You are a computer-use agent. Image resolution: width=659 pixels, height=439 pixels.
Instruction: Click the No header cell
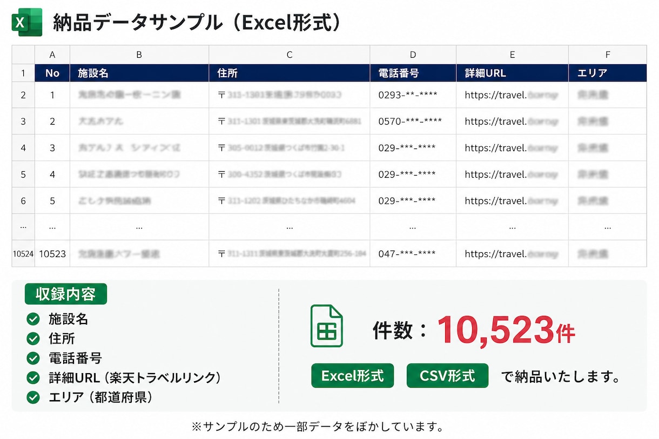coord(52,73)
